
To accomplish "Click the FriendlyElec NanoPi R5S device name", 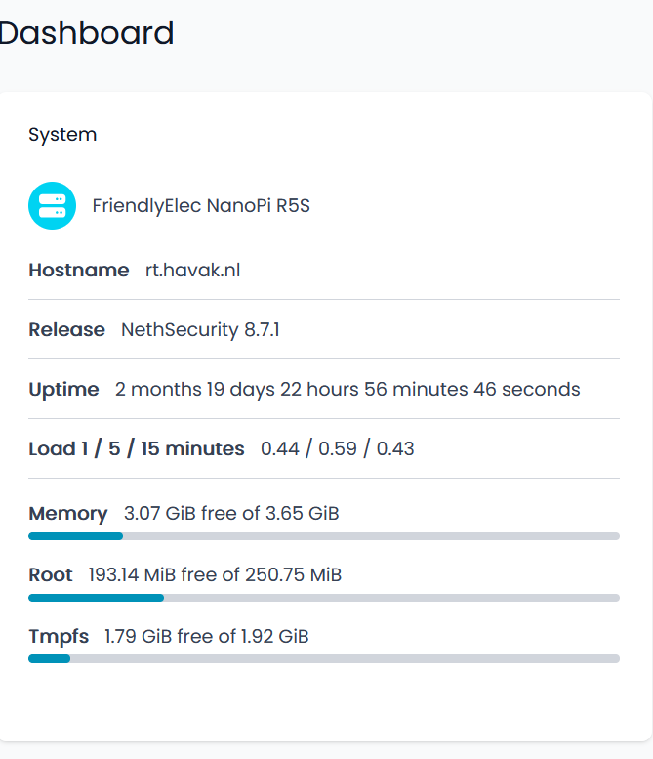I will [201, 206].
